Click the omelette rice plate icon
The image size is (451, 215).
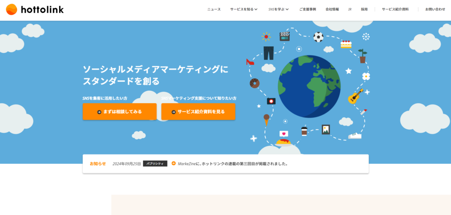284,142
